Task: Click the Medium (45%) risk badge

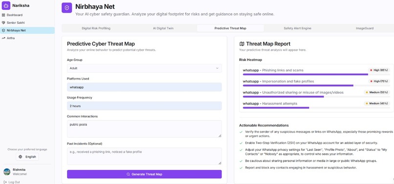Action: 377,103
